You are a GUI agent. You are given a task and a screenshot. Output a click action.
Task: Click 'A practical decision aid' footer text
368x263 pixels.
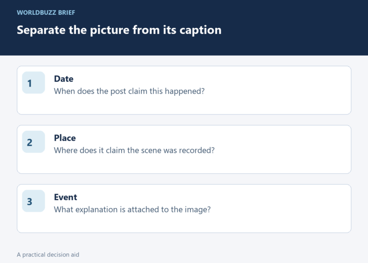pyautogui.click(x=48, y=254)
